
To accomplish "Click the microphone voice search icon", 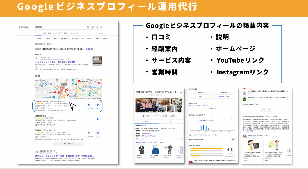I will click(x=93, y=27).
